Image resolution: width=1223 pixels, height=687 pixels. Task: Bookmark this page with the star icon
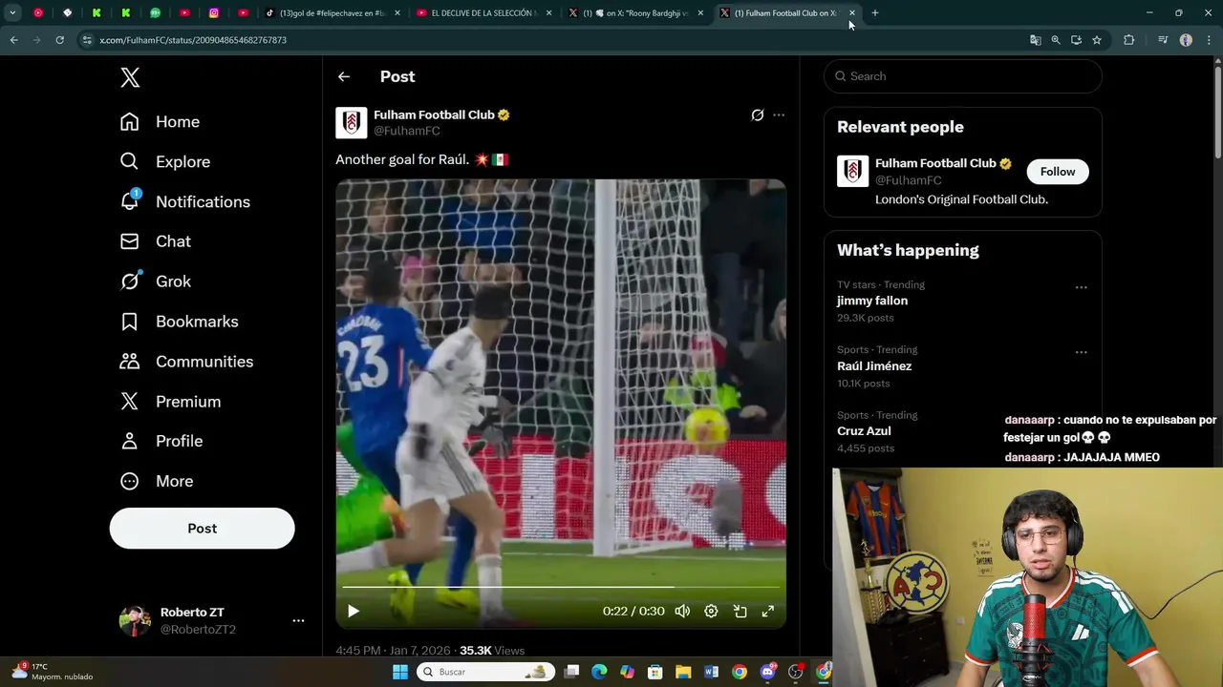(x=1097, y=40)
